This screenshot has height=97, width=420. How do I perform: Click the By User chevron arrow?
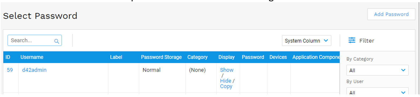click(403, 92)
